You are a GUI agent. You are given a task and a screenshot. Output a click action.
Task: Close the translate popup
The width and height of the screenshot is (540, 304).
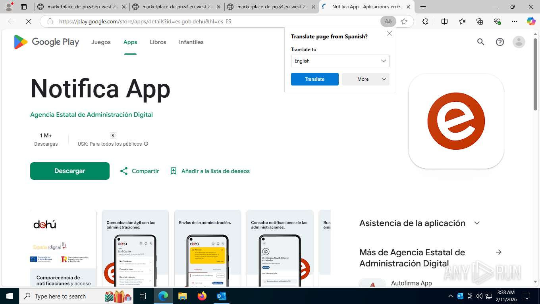click(390, 33)
